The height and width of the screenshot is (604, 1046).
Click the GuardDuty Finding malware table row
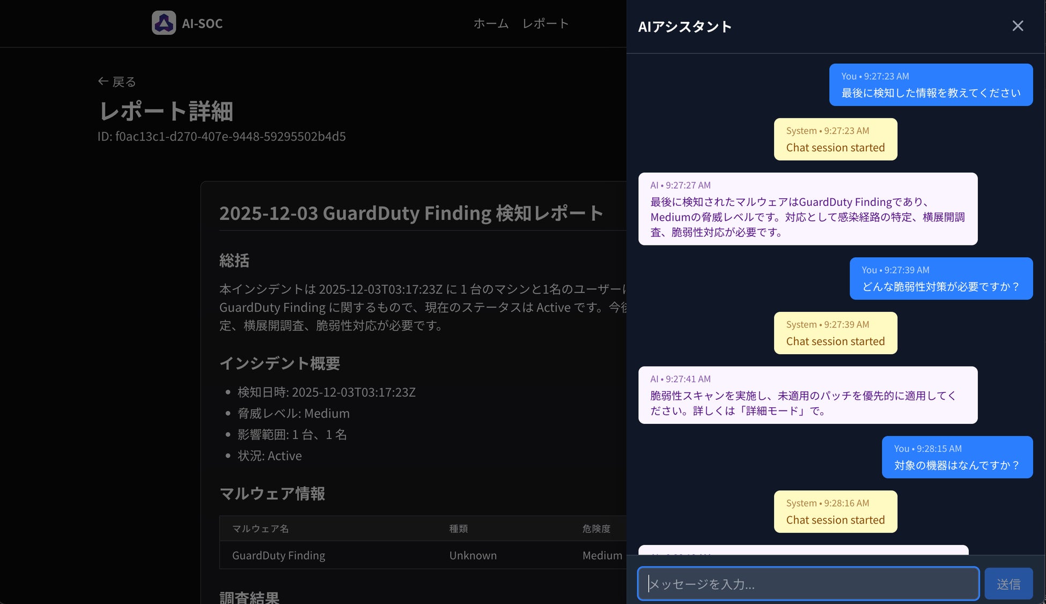278,555
